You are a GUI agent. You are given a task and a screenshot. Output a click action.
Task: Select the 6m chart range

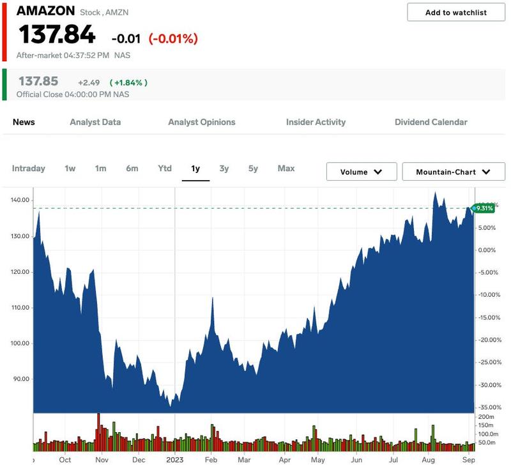[132, 169]
